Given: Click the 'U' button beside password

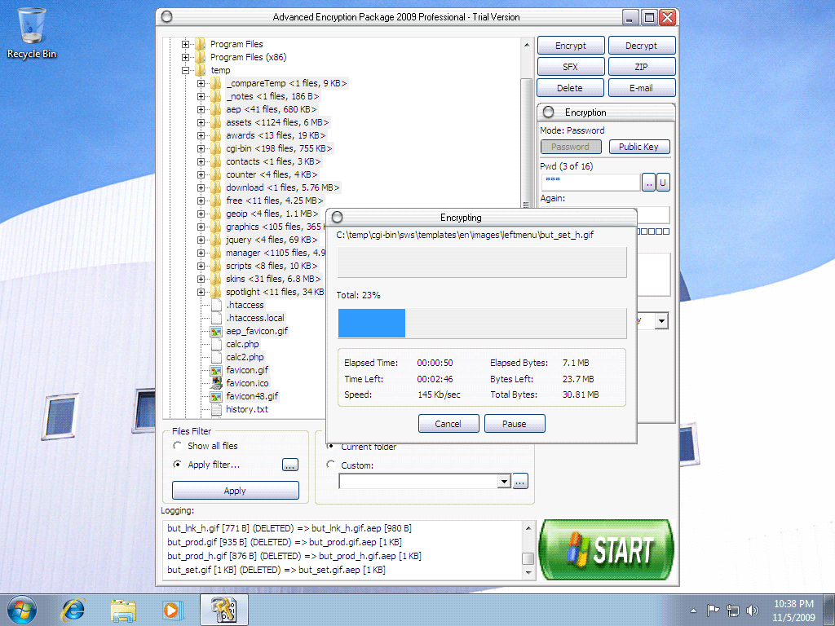Looking at the screenshot, I should [663, 183].
